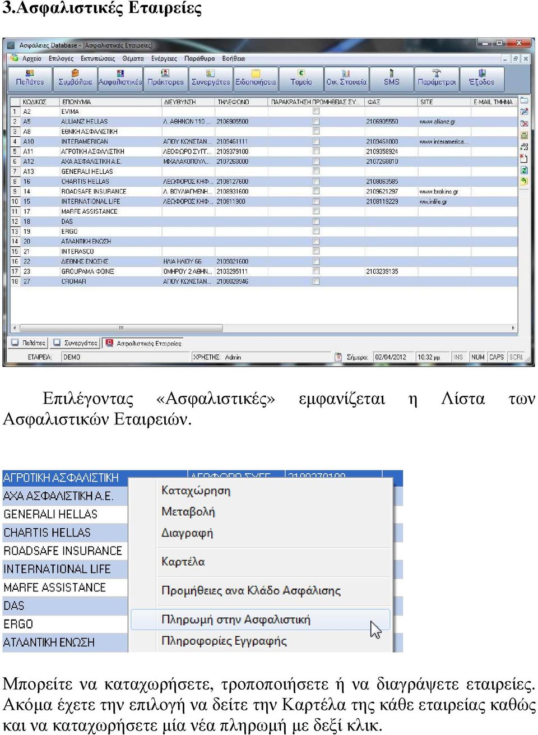Toggle the withholding checkbox for EVIMA row
Viewport: 538px width, 735px height.
[316, 111]
